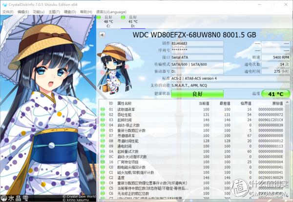This screenshot has width=293, height=202.
Task: Click the chibi Shizuku character image
Action: point(115,68)
